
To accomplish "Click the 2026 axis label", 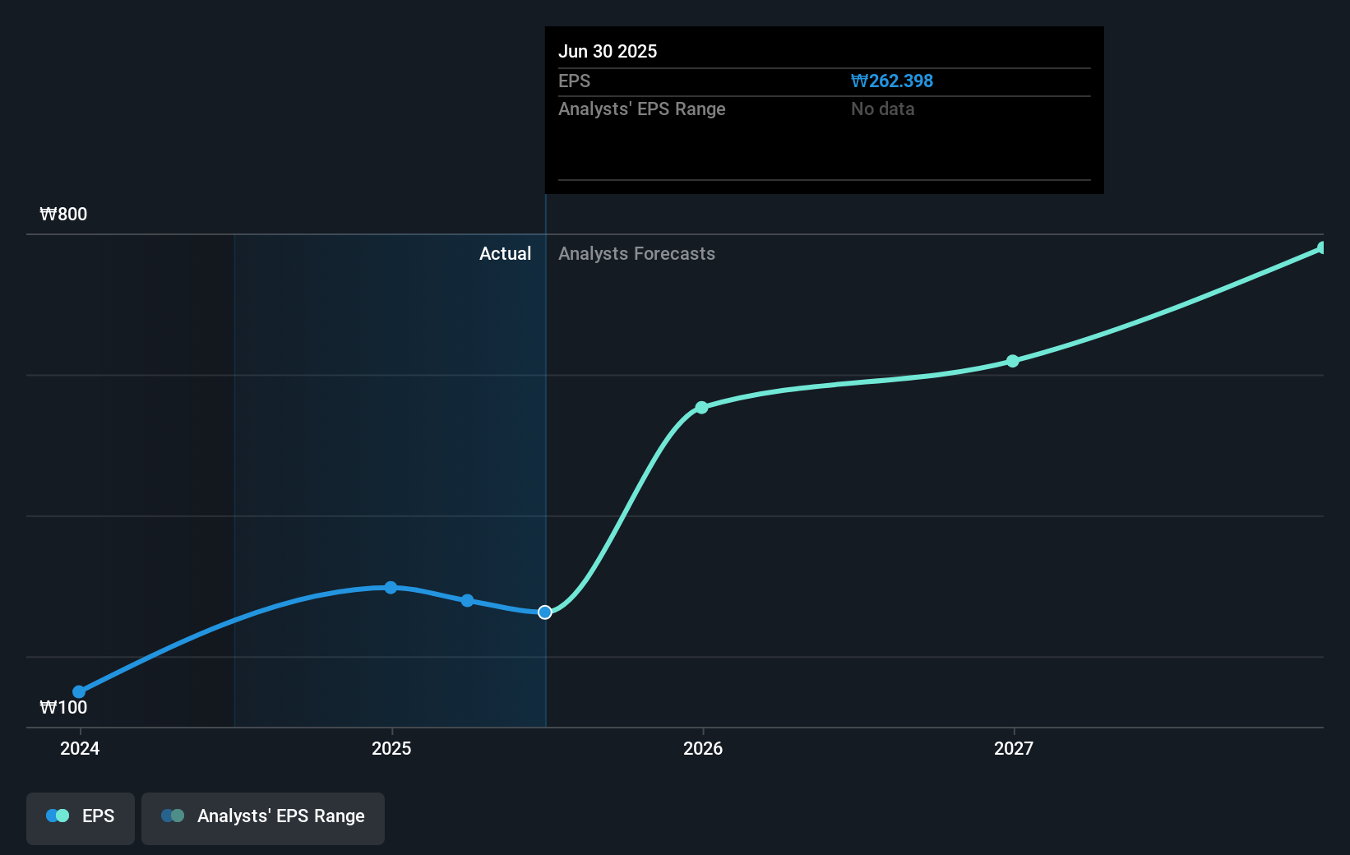I will click(701, 749).
